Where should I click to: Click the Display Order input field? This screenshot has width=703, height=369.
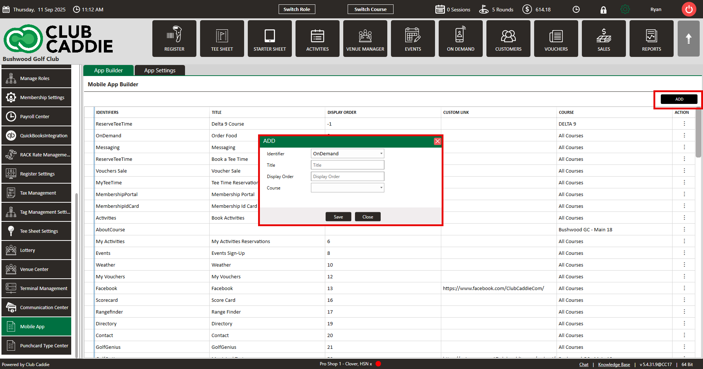[347, 176]
